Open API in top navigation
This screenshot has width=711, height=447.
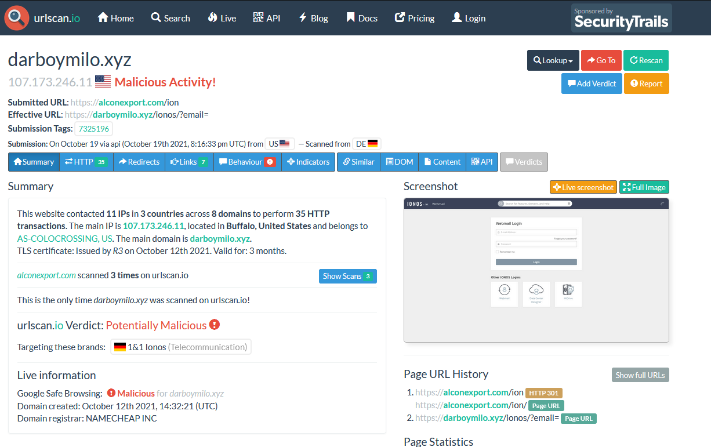pos(267,18)
